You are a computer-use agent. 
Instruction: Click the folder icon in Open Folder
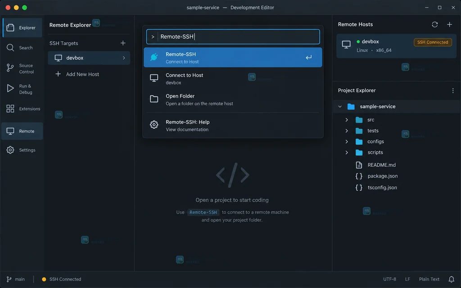pos(154,99)
